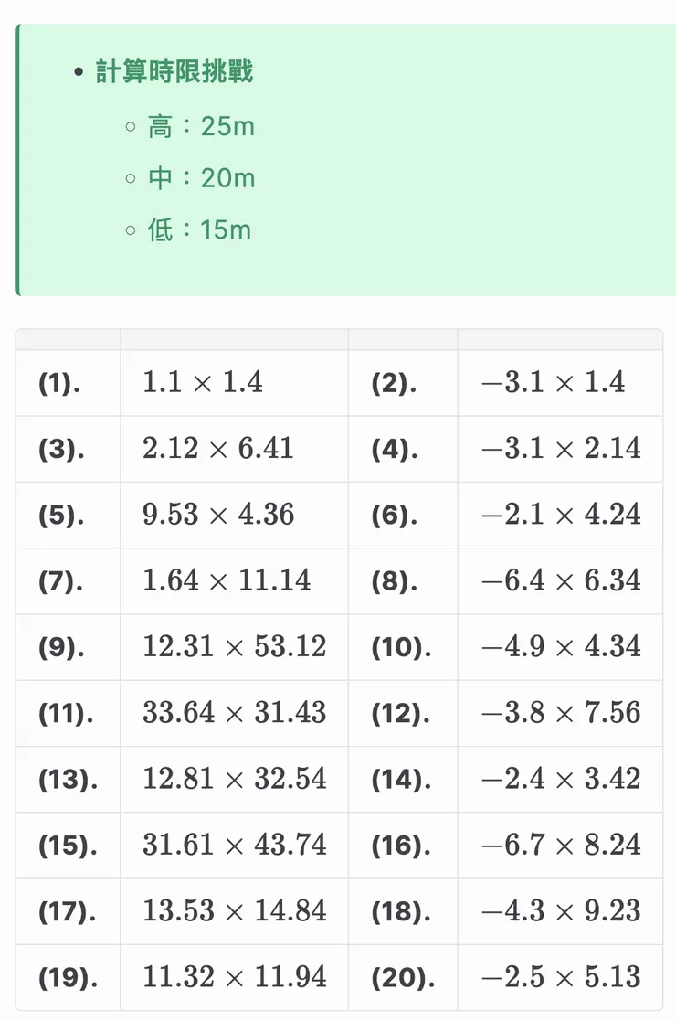The image size is (676, 1021).
Task: Click the −3.8 × 7.56 expression
Action: [561, 713]
